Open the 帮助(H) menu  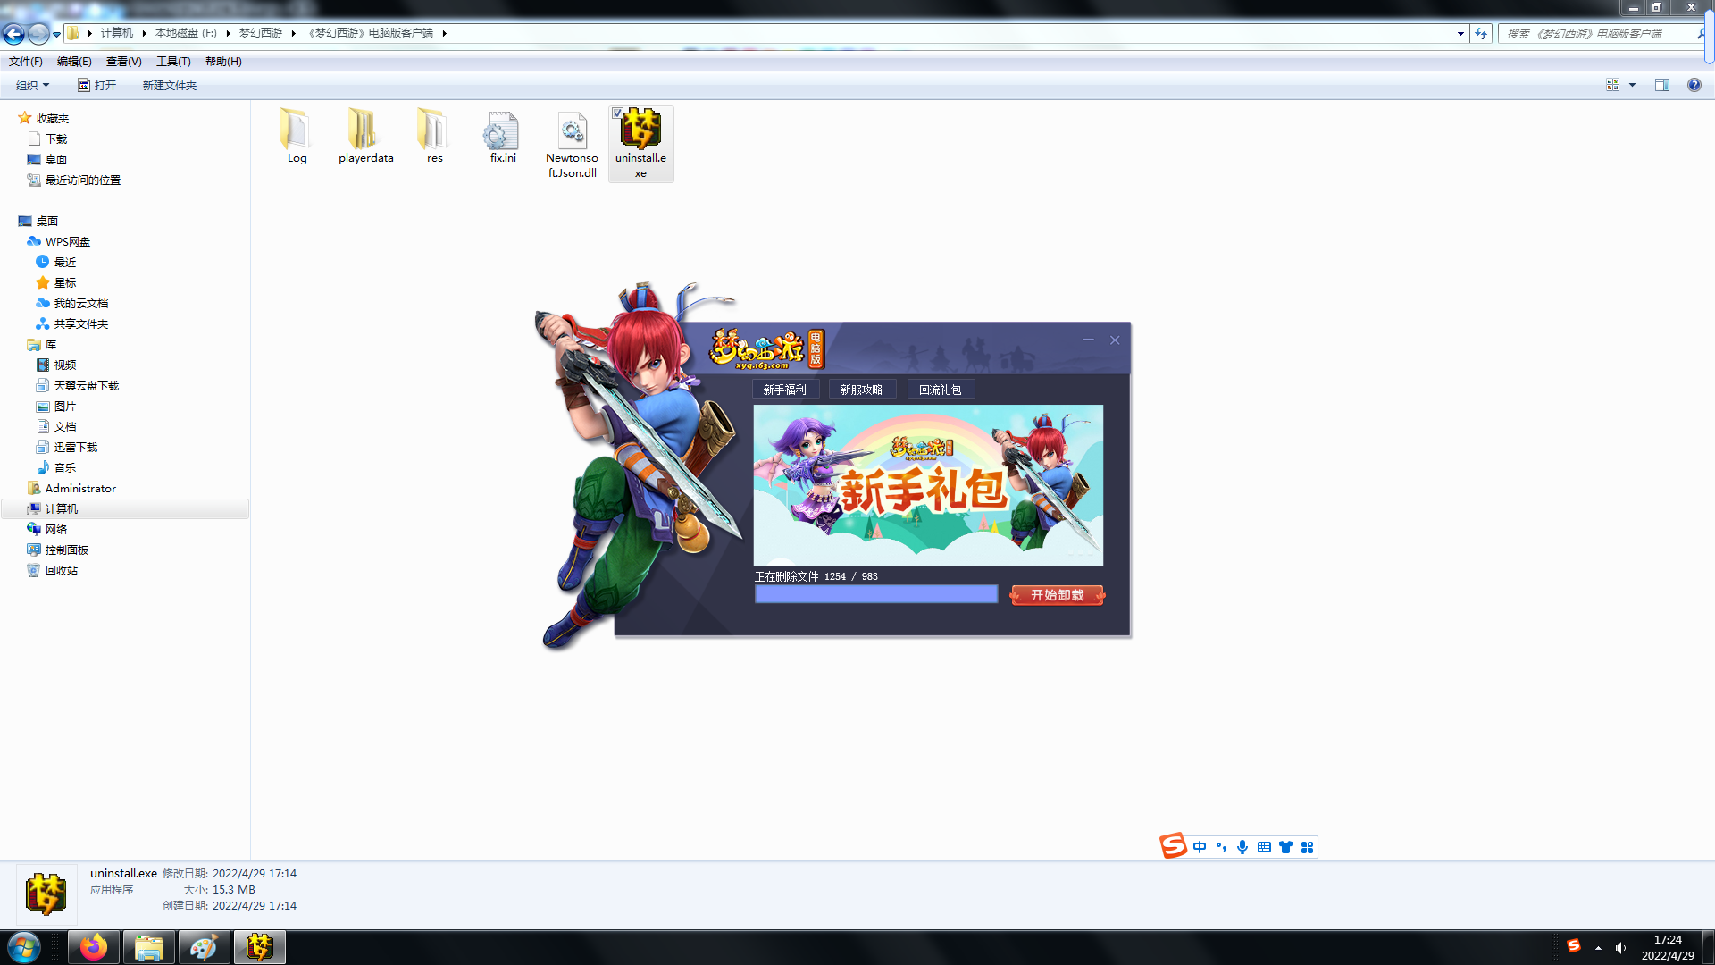tap(223, 62)
